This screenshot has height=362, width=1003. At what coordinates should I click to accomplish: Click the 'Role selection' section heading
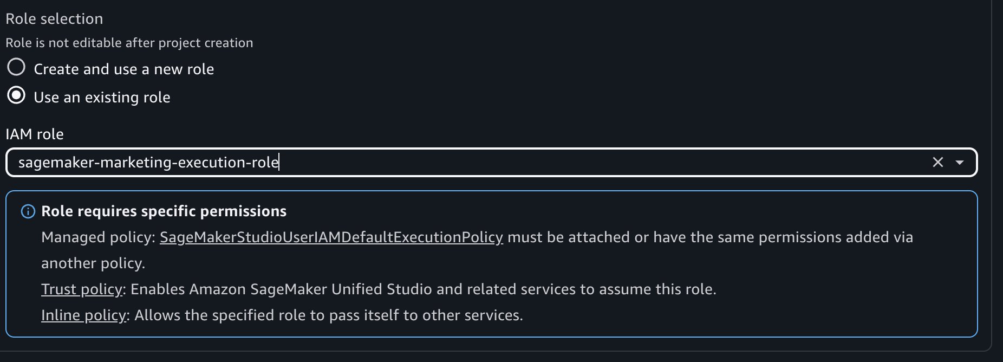54,18
